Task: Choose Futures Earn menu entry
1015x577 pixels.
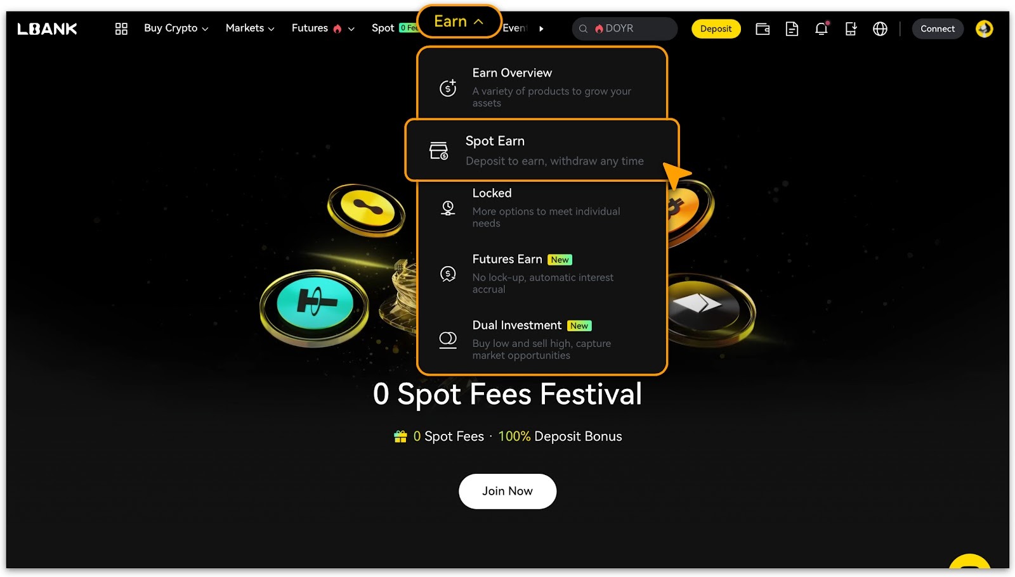Action: pyautogui.click(x=542, y=274)
